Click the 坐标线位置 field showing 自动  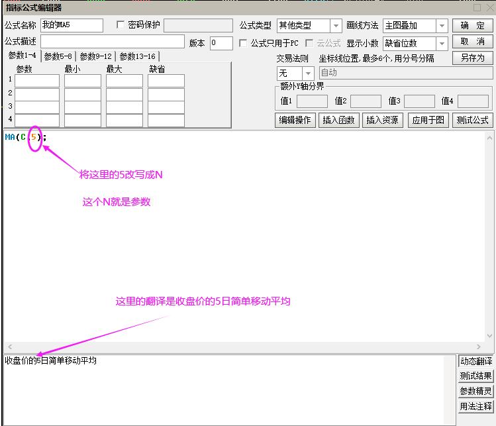406,73
